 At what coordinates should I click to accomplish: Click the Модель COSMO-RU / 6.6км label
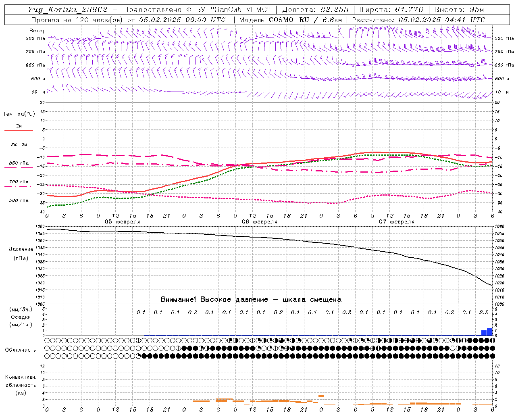click(290, 20)
